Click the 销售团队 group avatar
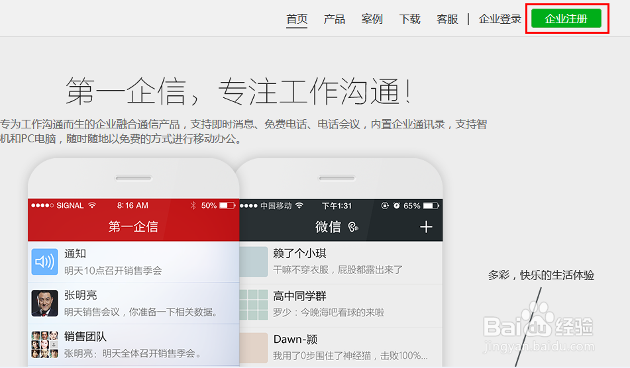 [44, 344]
